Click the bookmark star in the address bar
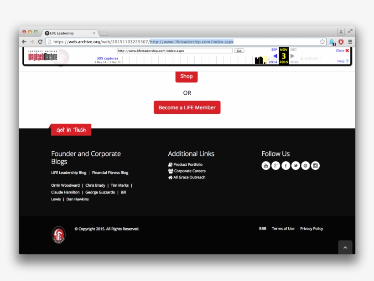This screenshot has height=281, width=374. 322,41
